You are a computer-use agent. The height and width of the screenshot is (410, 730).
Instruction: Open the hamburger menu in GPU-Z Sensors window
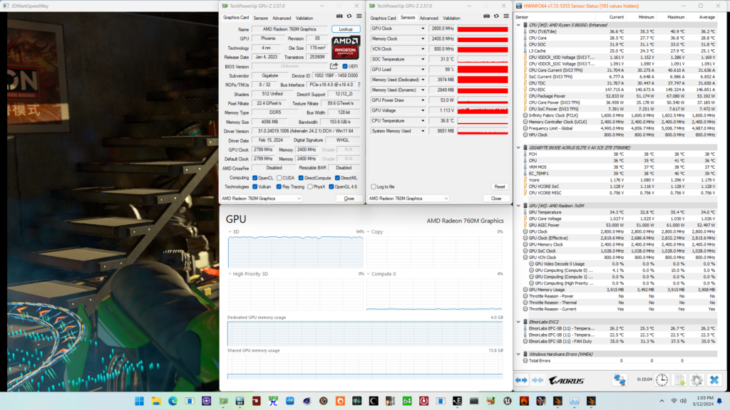[506, 16]
